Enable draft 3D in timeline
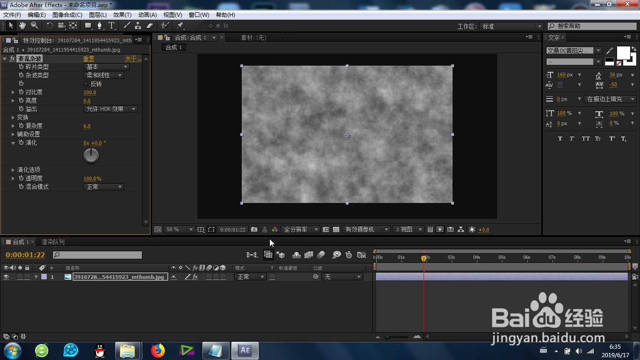Image resolution: width=640 pixels, height=360 pixels. tap(281, 255)
